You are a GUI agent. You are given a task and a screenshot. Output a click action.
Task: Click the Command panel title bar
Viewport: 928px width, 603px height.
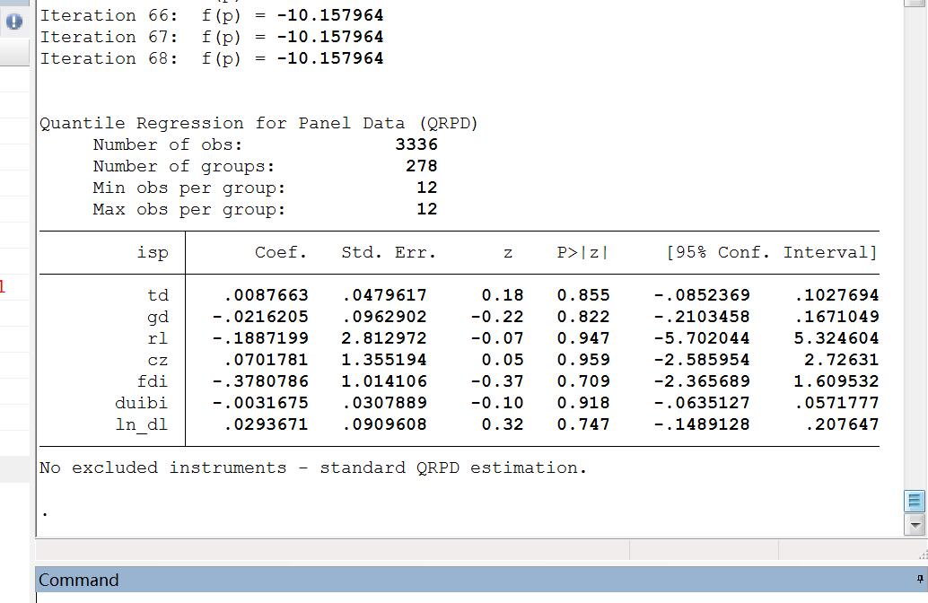[x=449, y=580]
